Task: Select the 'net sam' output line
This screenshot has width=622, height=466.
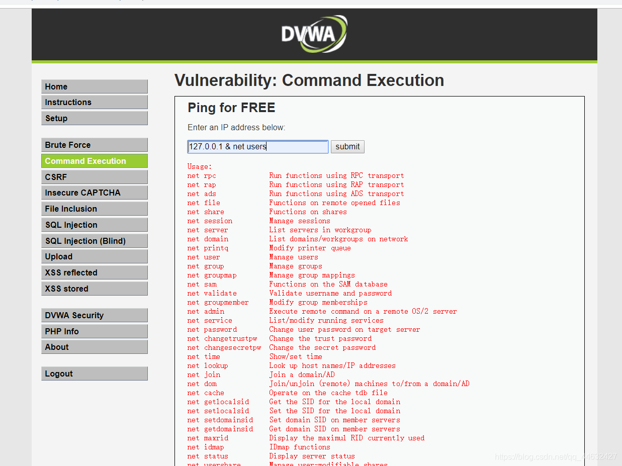Action: [287, 284]
